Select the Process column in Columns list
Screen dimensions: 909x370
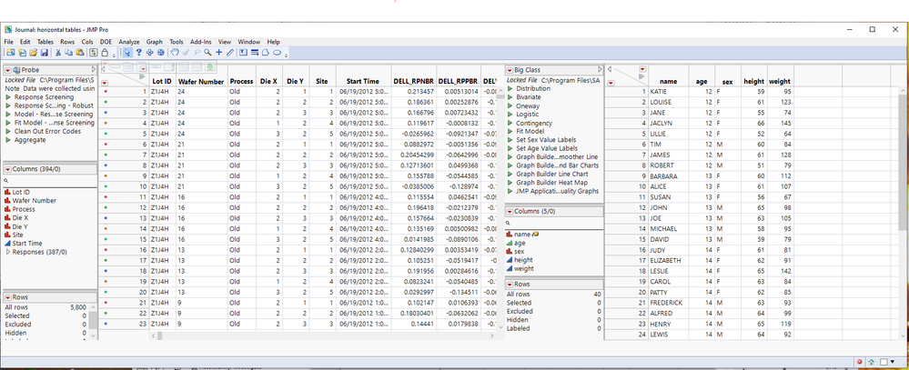coord(23,209)
